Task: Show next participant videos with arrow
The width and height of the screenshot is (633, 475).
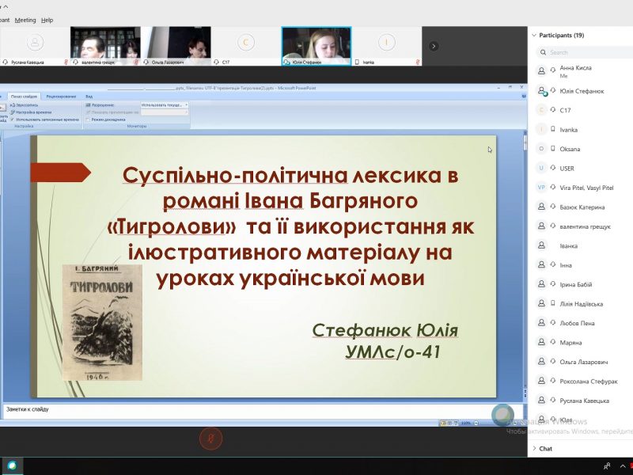Action: pos(433,46)
